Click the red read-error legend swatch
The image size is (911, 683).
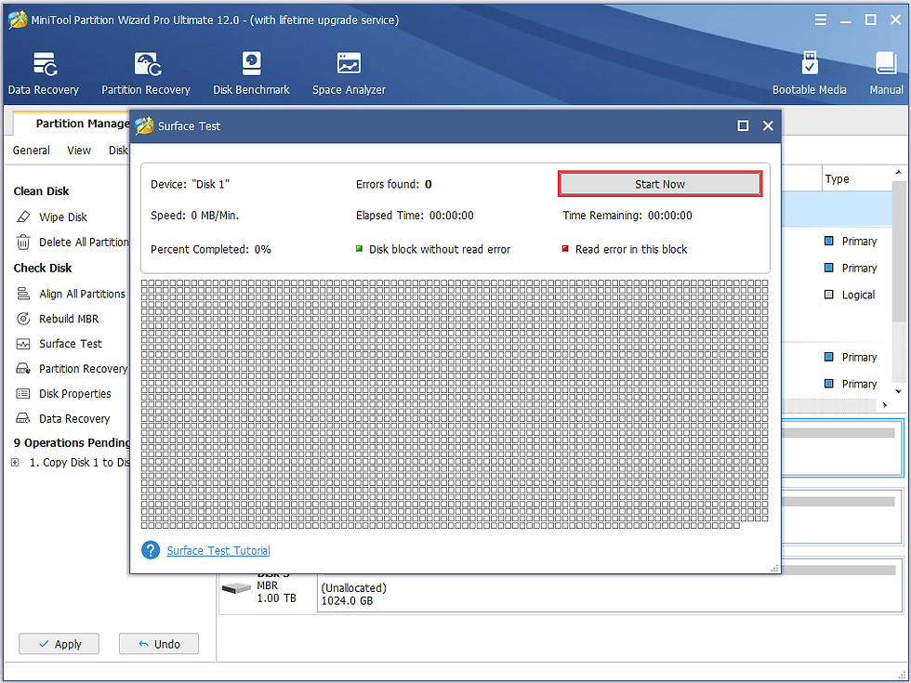[565, 249]
